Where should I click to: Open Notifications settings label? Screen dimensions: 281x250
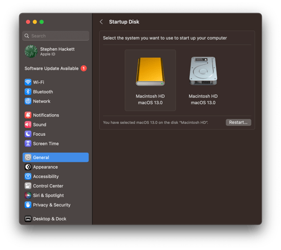(46, 115)
